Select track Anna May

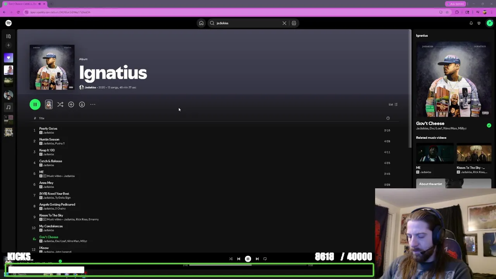click(46, 183)
